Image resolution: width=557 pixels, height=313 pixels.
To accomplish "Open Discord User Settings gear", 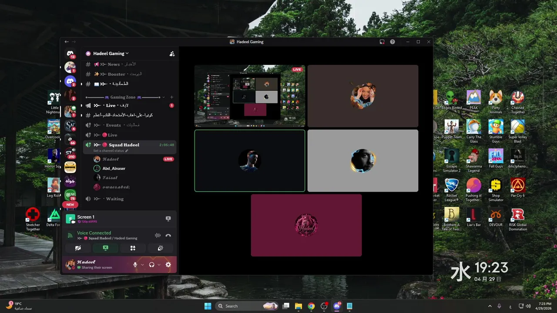I will pyautogui.click(x=168, y=265).
